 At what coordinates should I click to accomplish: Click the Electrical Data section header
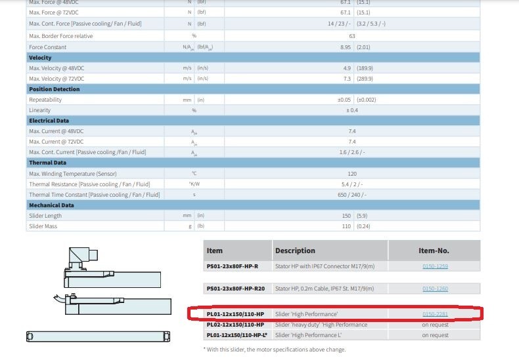[253, 121]
